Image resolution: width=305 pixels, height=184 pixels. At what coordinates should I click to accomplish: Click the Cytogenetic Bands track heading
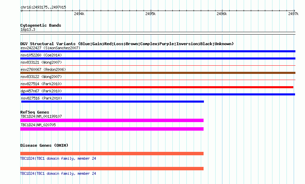click(41, 25)
